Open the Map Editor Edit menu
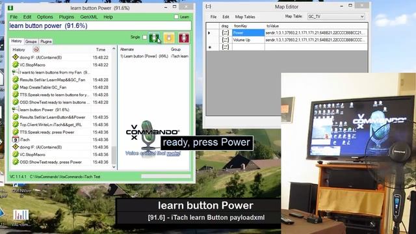This screenshot has height=234, width=416. [226, 17]
